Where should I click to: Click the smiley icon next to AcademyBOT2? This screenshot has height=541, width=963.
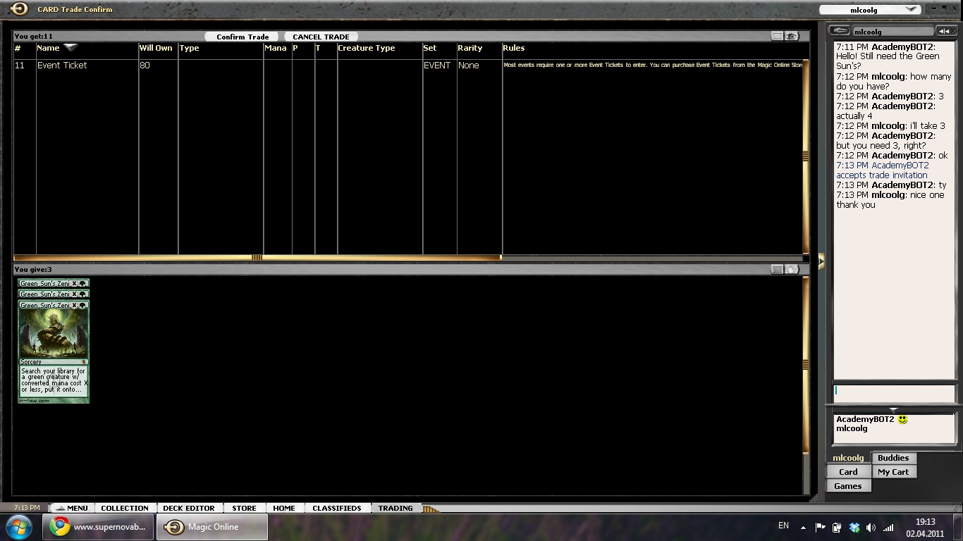tap(902, 419)
